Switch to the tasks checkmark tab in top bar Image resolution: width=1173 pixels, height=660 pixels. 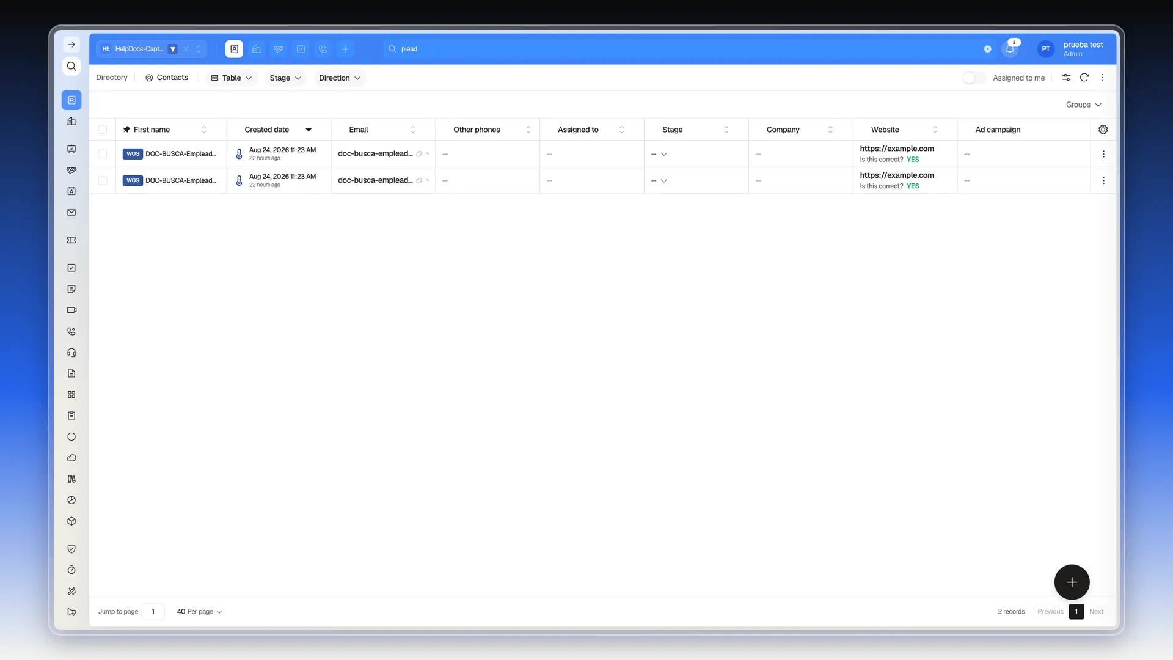tap(301, 49)
